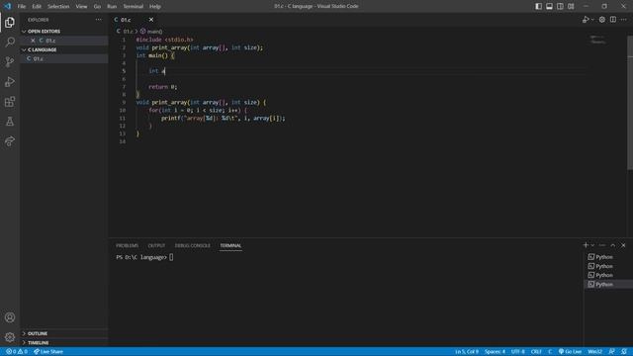Open the Help menu
Screen dimensions: 633x356
pos(155,6)
